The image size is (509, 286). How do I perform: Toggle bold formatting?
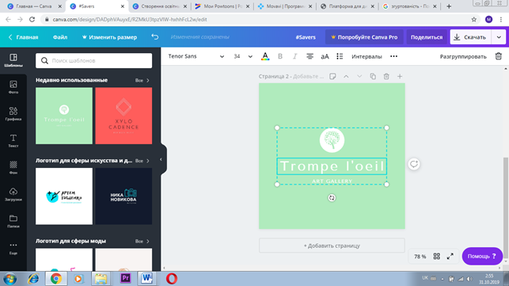tap(280, 56)
